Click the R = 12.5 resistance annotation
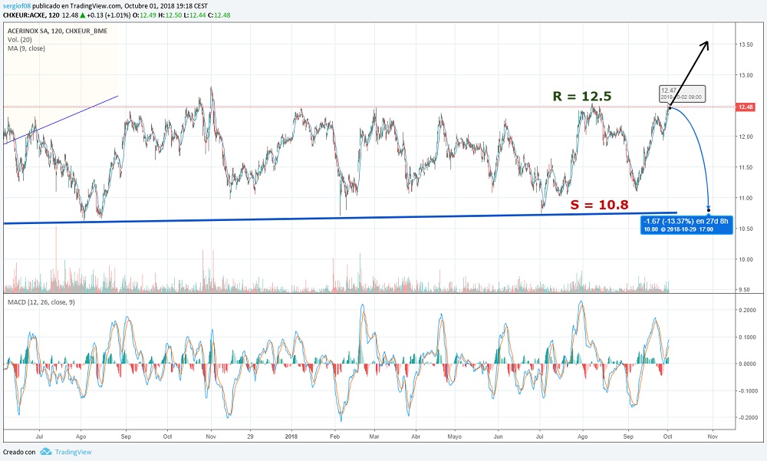This screenshot has height=461, width=767. coord(582,97)
